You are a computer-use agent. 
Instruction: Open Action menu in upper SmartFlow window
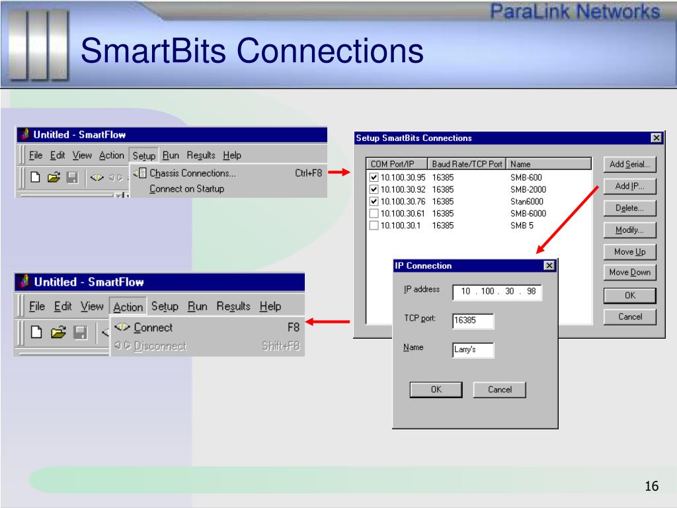[111, 155]
